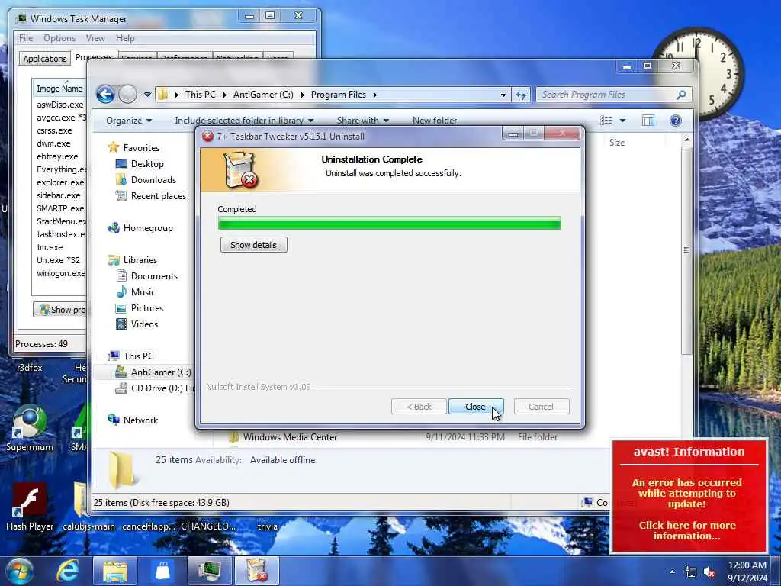
Task: Select the Windows Media Center folder
Action: click(x=290, y=437)
